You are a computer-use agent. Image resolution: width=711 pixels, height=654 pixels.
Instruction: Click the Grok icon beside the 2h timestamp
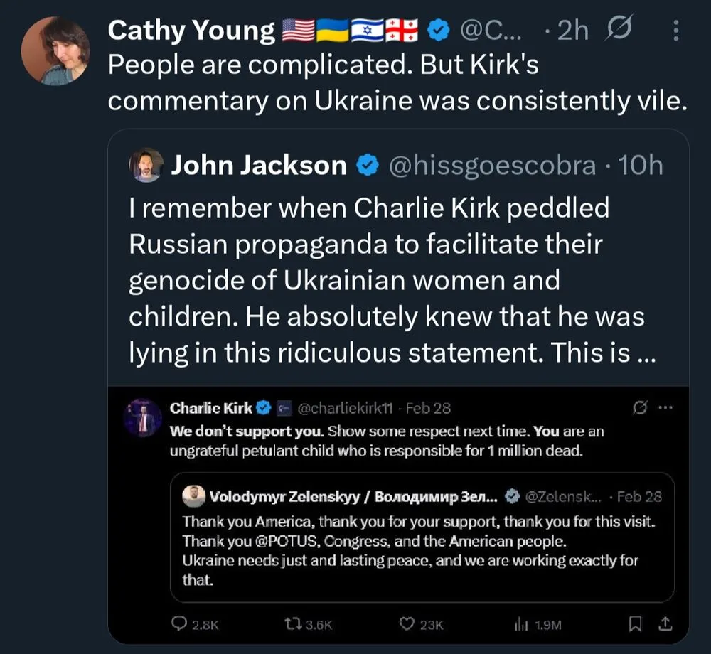[619, 30]
